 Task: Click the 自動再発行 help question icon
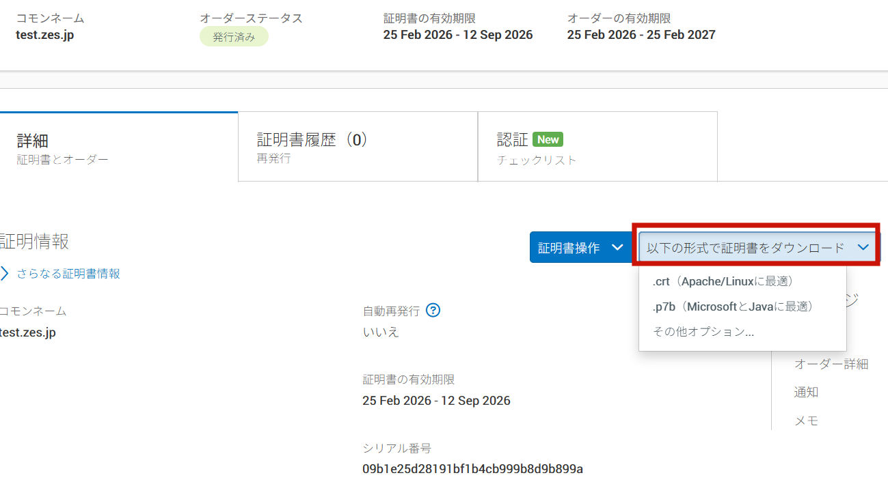click(433, 311)
